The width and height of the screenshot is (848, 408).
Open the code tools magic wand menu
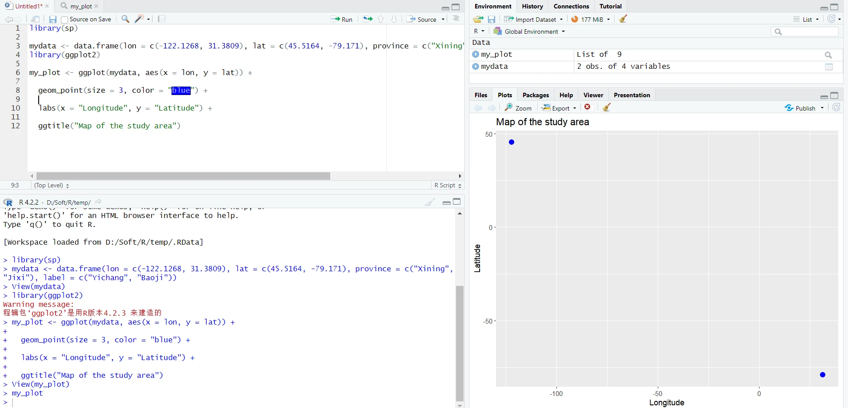click(x=142, y=19)
